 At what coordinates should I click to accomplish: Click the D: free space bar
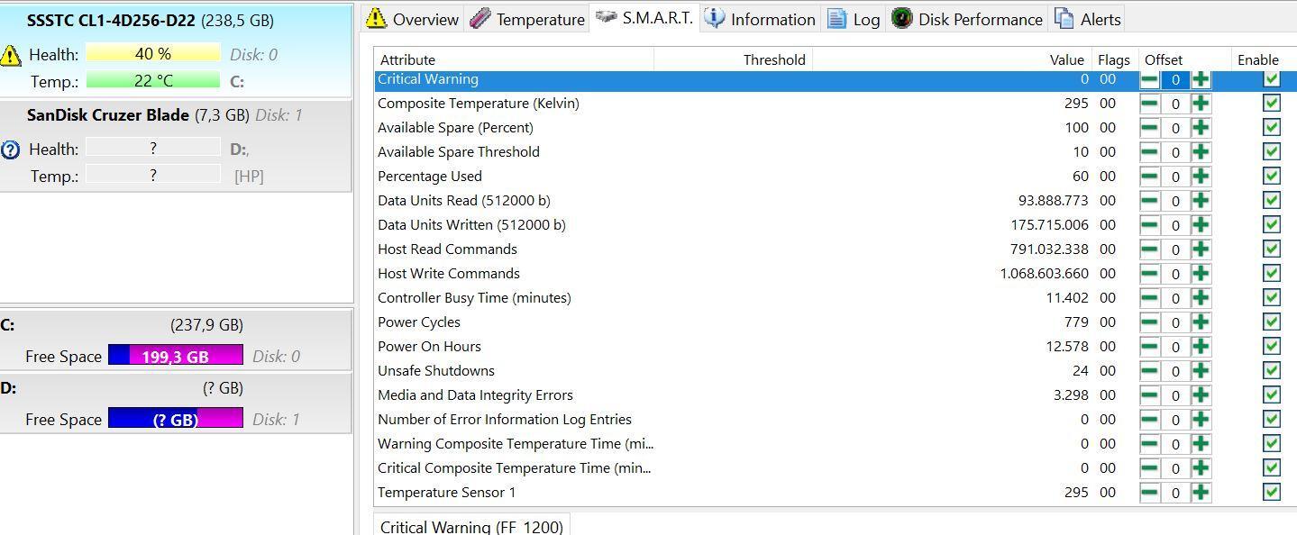pyautogui.click(x=176, y=419)
